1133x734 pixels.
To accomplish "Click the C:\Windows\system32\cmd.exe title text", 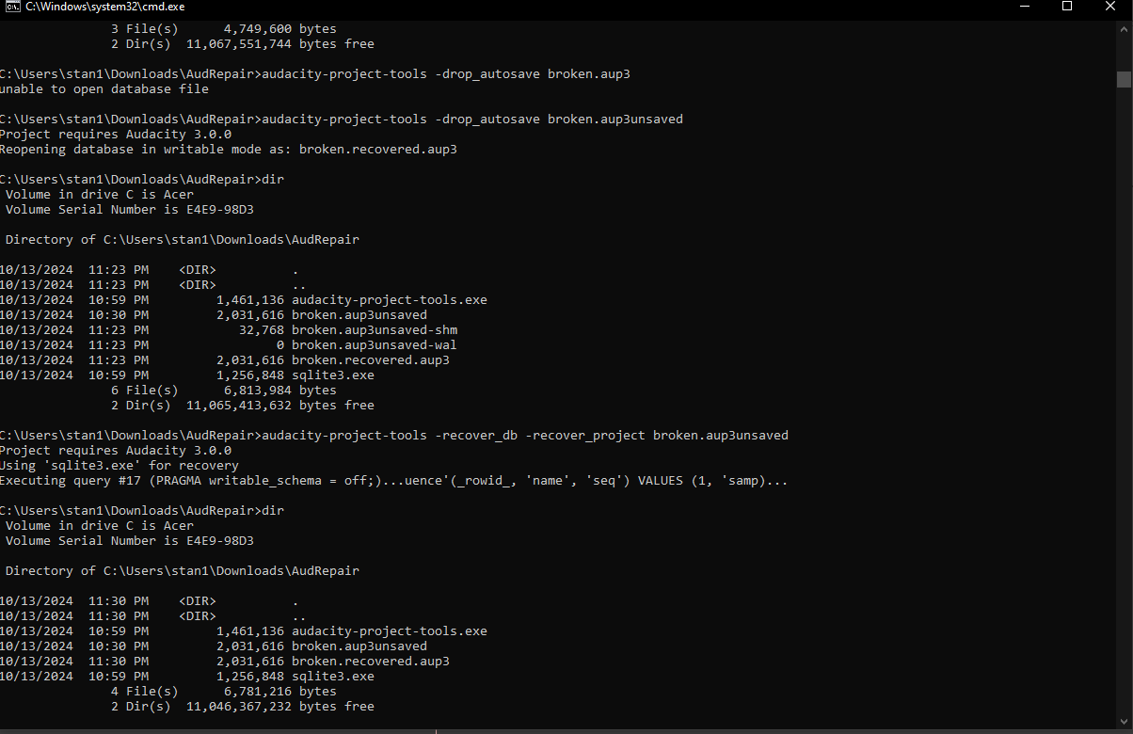I will [104, 7].
